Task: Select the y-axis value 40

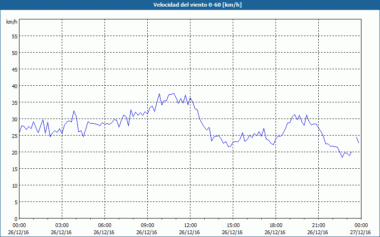Action: coord(15,86)
